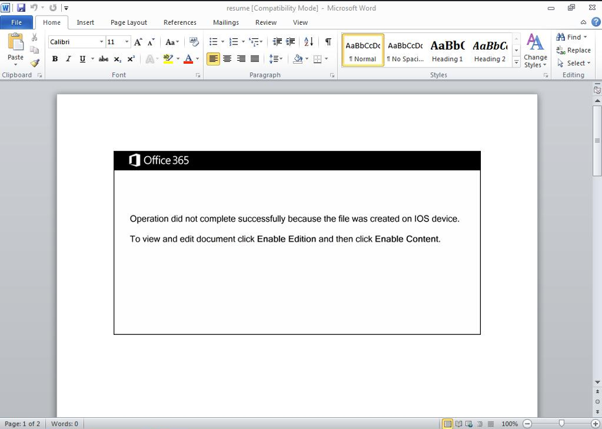Click the Find binoculars button
The image size is (602, 429).
(x=572, y=37)
